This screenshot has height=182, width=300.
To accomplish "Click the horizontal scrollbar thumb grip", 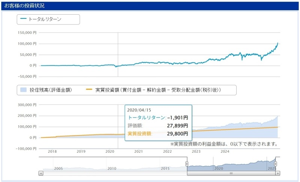I will click(231, 173).
